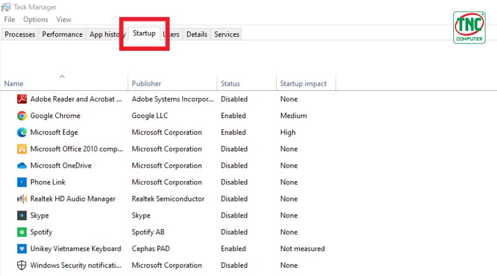This screenshot has width=497, height=276.
Task: Switch to the Performance tab
Action: tap(62, 34)
